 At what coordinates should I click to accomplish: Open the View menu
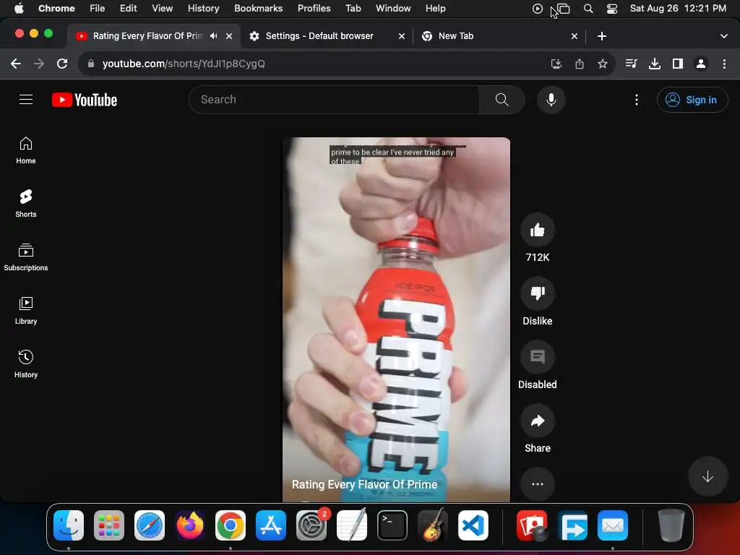[162, 9]
